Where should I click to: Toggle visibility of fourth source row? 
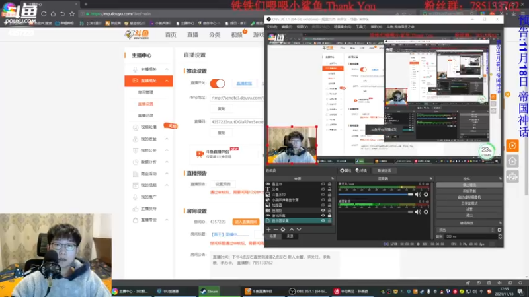tap(323, 200)
